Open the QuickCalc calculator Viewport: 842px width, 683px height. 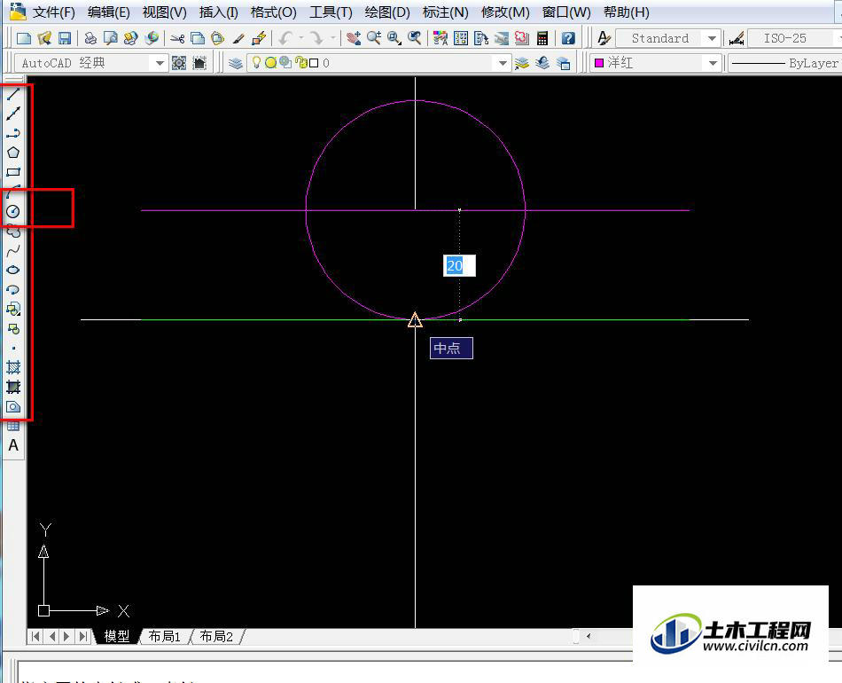[x=542, y=38]
